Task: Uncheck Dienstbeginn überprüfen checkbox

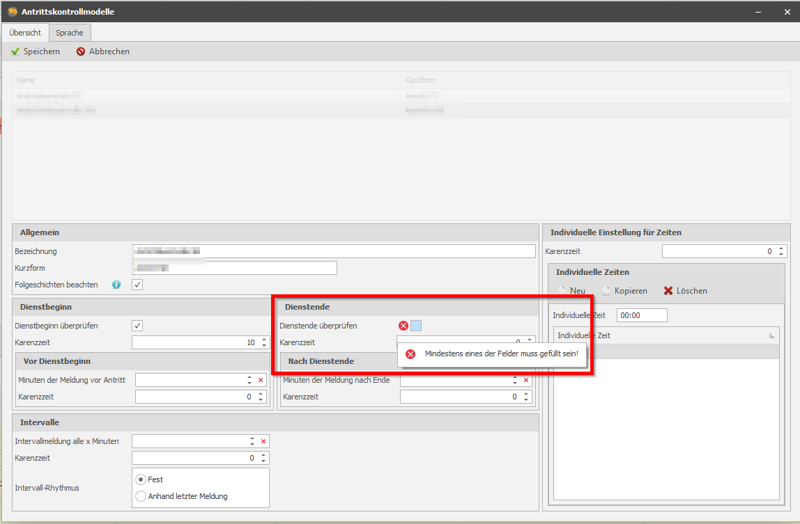Action: (x=137, y=326)
